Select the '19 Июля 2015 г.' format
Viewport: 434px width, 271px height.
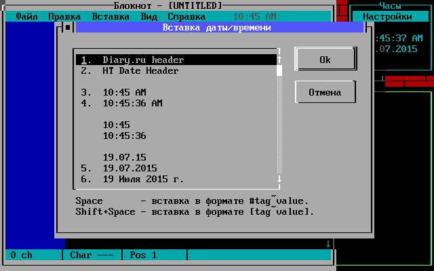tap(176, 179)
